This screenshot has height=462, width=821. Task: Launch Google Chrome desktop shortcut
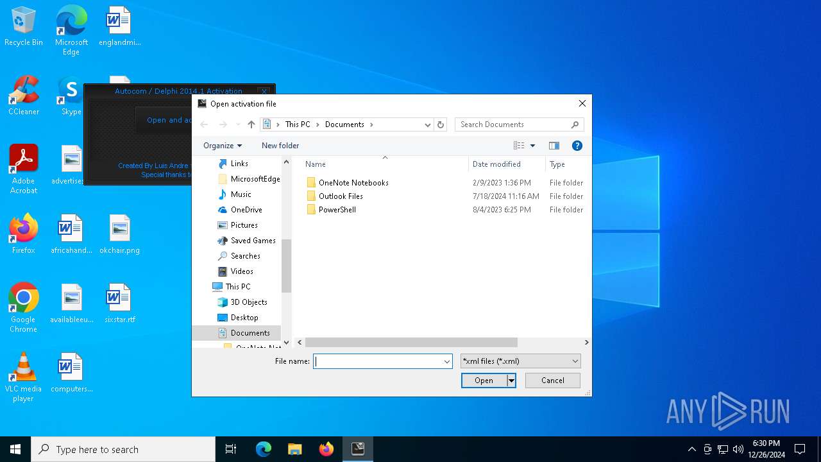pyautogui.click(x=24, y=308)
